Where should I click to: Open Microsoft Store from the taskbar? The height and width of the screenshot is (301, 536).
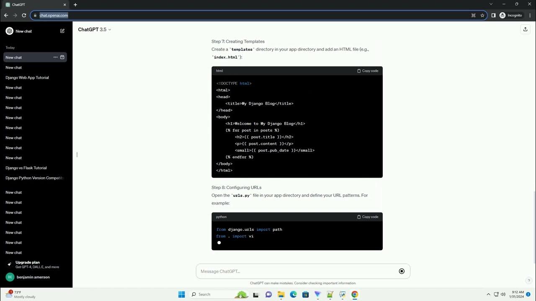coord(306,294)
